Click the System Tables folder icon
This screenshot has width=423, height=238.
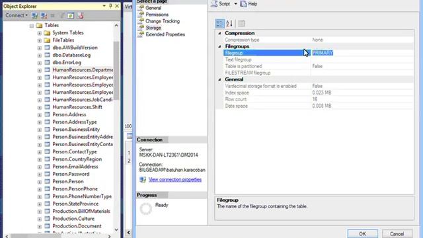coord(47,33)
